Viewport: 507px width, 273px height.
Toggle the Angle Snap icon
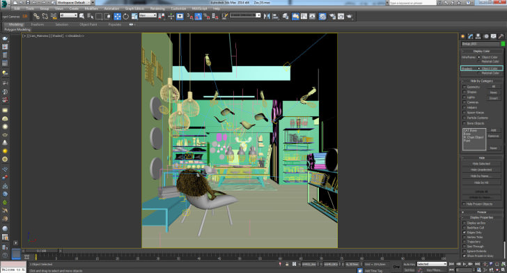pyautogui.click(x=198, y=16)
